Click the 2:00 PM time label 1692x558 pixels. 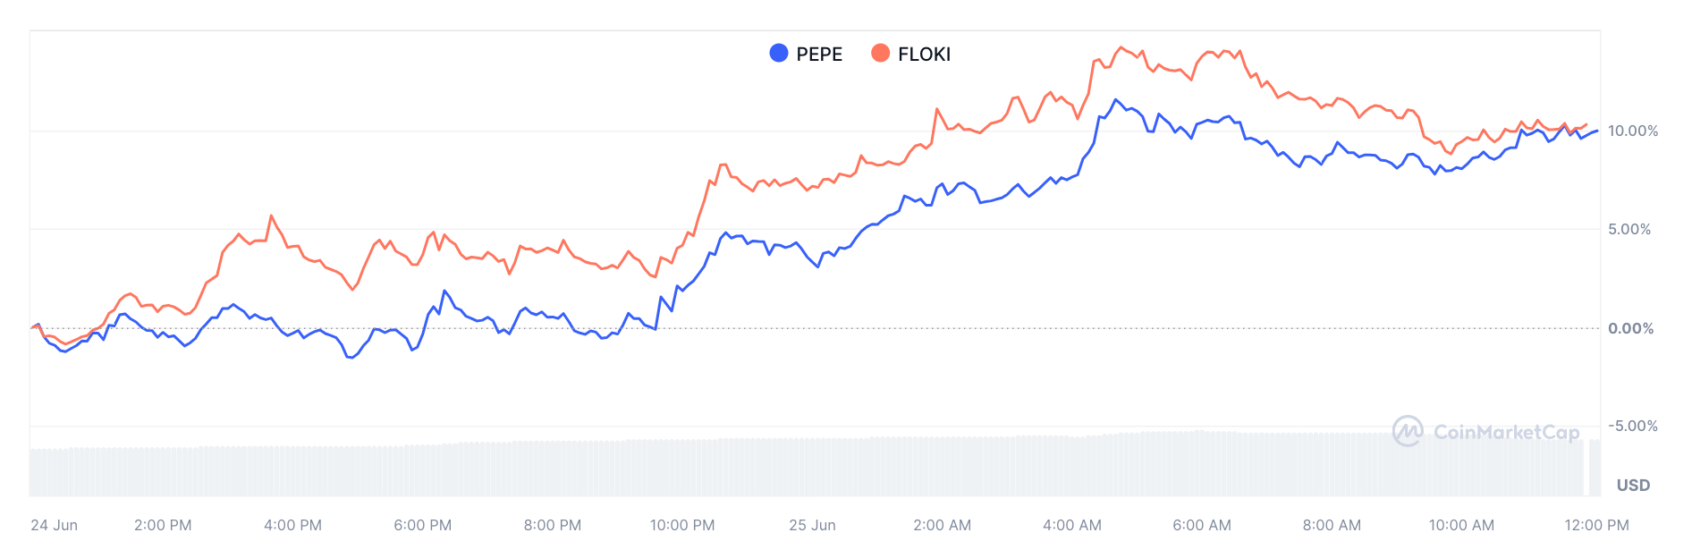163,525
